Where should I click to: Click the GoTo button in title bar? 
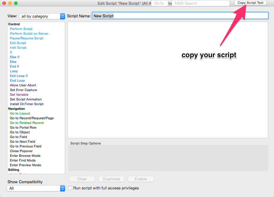pos(159,3)
